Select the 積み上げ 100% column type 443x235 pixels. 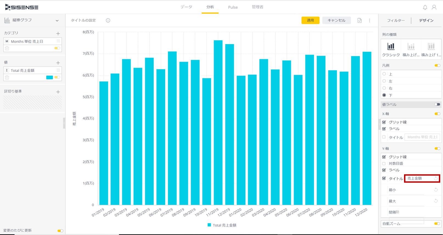[431, 49]
